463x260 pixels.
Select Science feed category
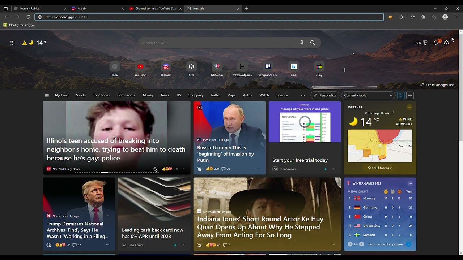[282, 95]
